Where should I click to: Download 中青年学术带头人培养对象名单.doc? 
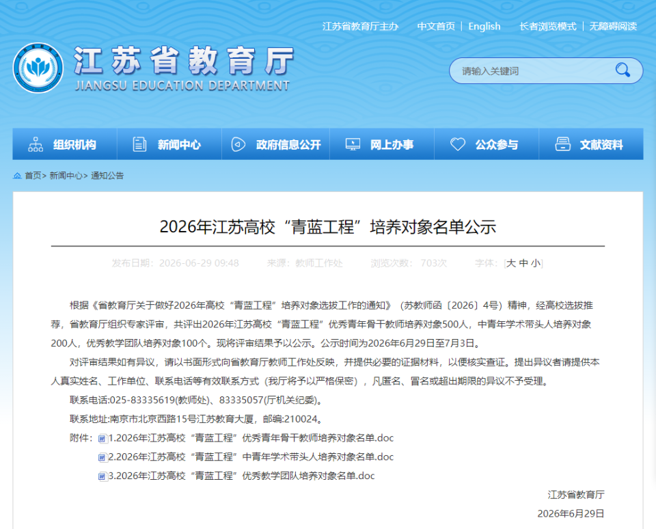pos(251,457)
